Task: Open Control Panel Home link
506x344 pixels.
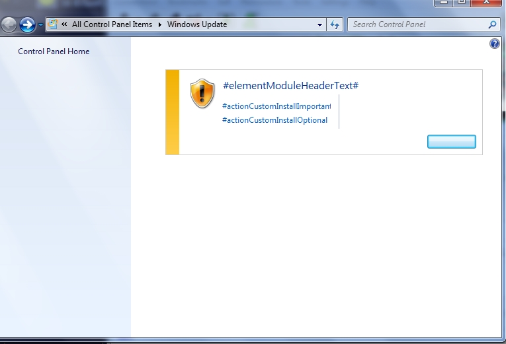Action: tap(54, 52)
